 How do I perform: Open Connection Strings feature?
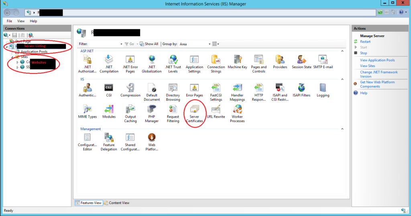[216, 64]
